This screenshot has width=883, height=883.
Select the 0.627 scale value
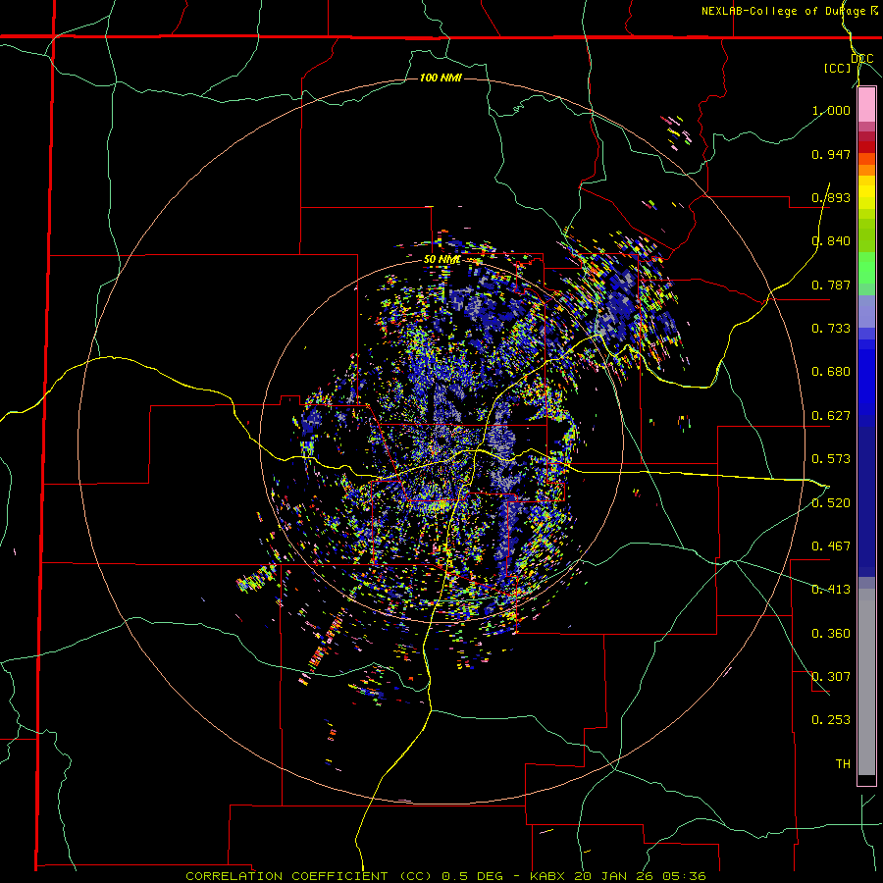(831, 416)
